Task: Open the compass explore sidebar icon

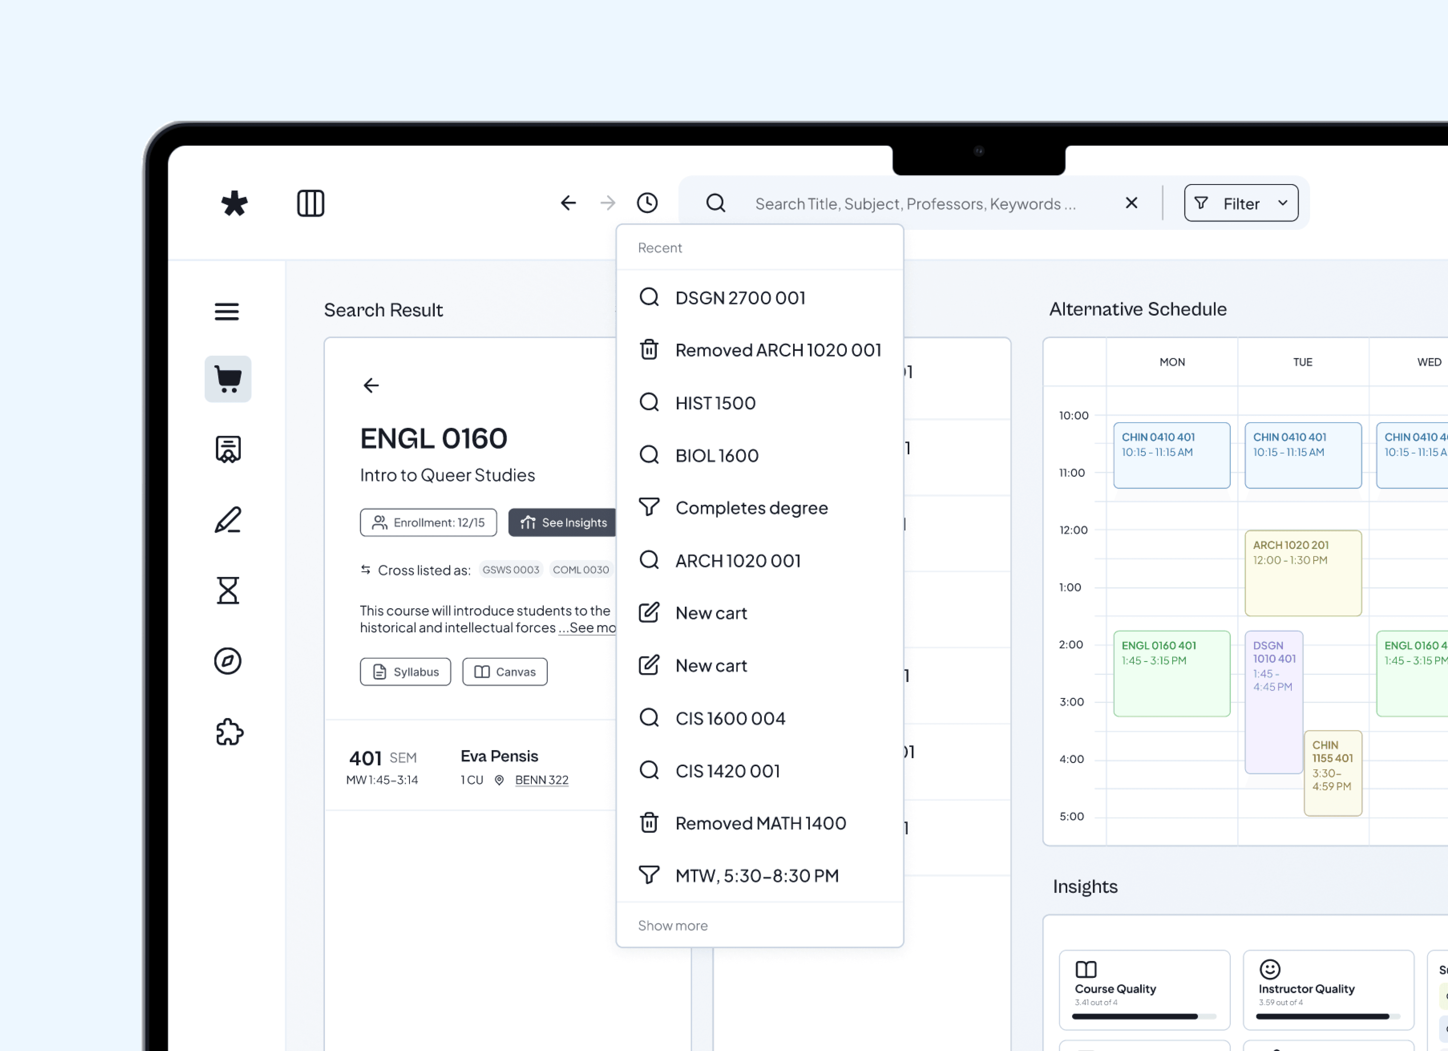Action: pyautogui.click(x=228, y=661)
